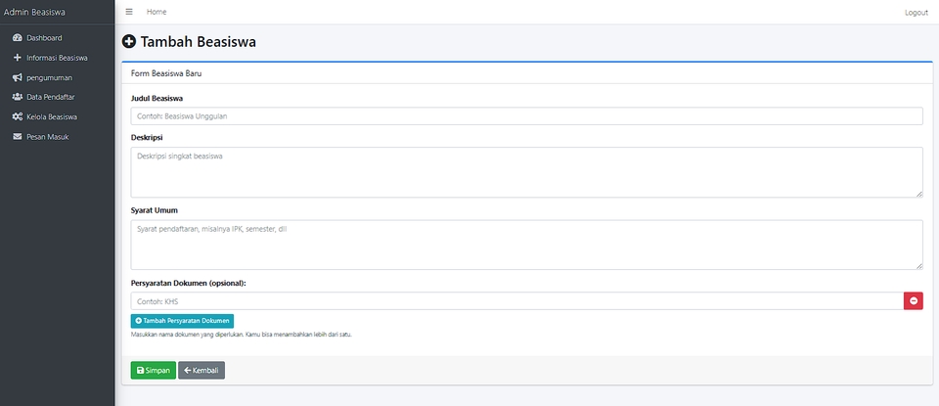
Task: Click the users icon beside Data Pendaftar
Action: pyautogui.click(x=17, y=97)
